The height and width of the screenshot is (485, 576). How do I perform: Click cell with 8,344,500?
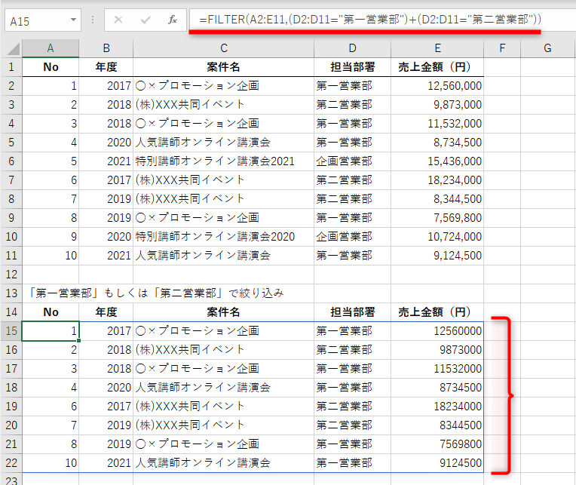437,199
